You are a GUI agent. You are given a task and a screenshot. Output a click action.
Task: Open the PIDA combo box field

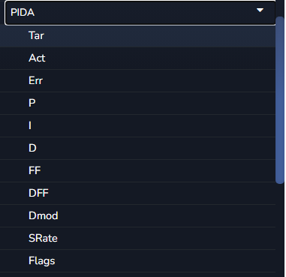[x=140, y=13]
